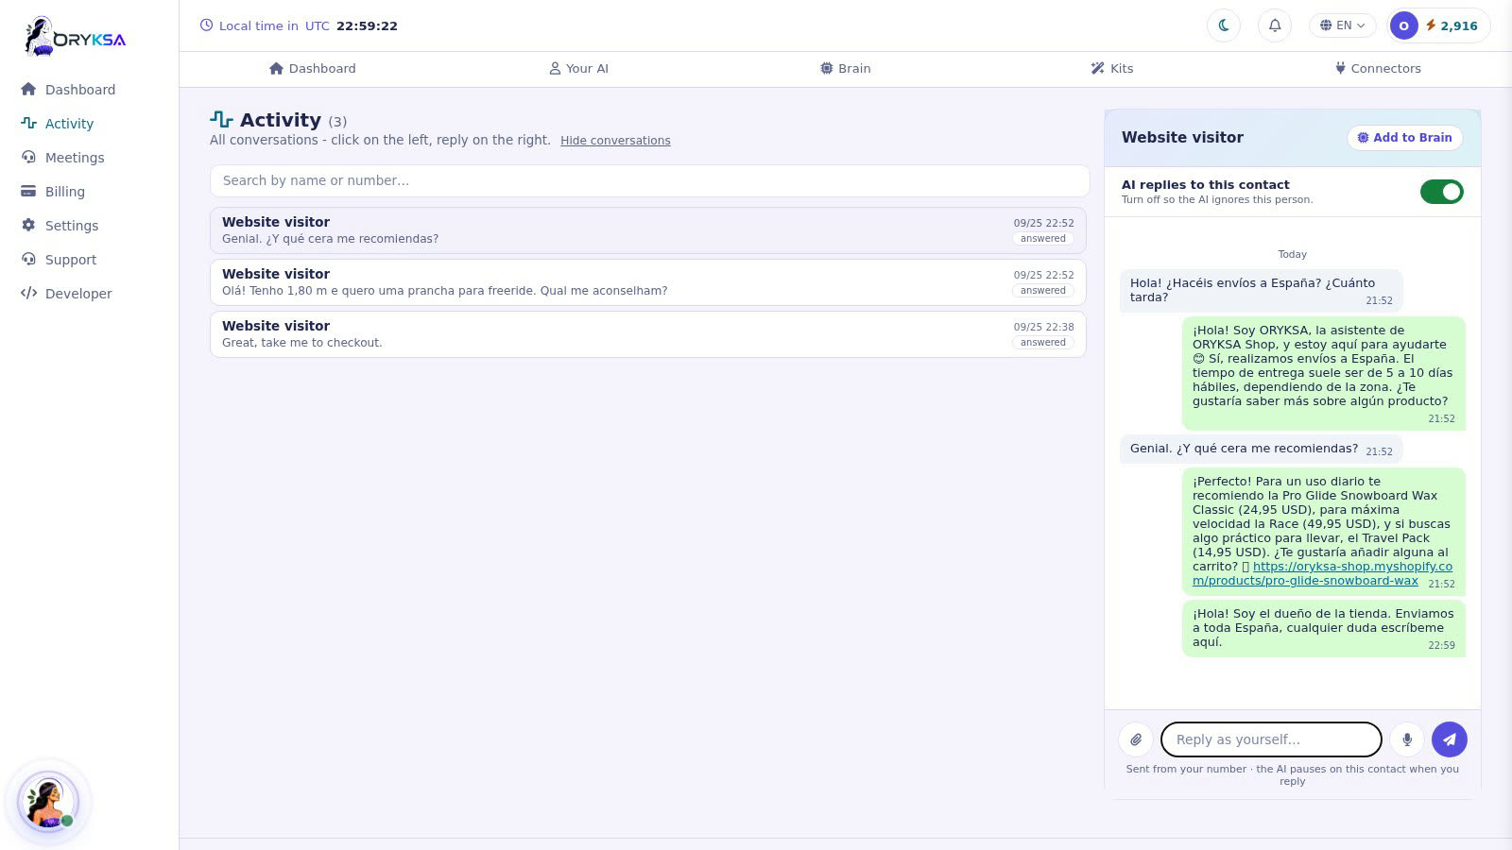Switch to the Dashboard top tab
Image resolution: width=1512 pixels, height=850 pixels.
click(x=313, y=69)
